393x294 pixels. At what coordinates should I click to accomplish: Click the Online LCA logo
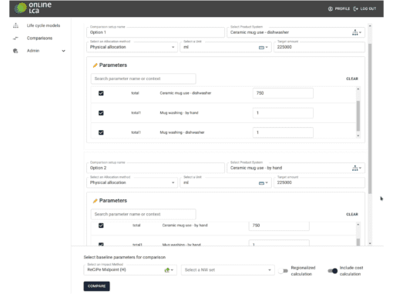click(x=33, y=8)
